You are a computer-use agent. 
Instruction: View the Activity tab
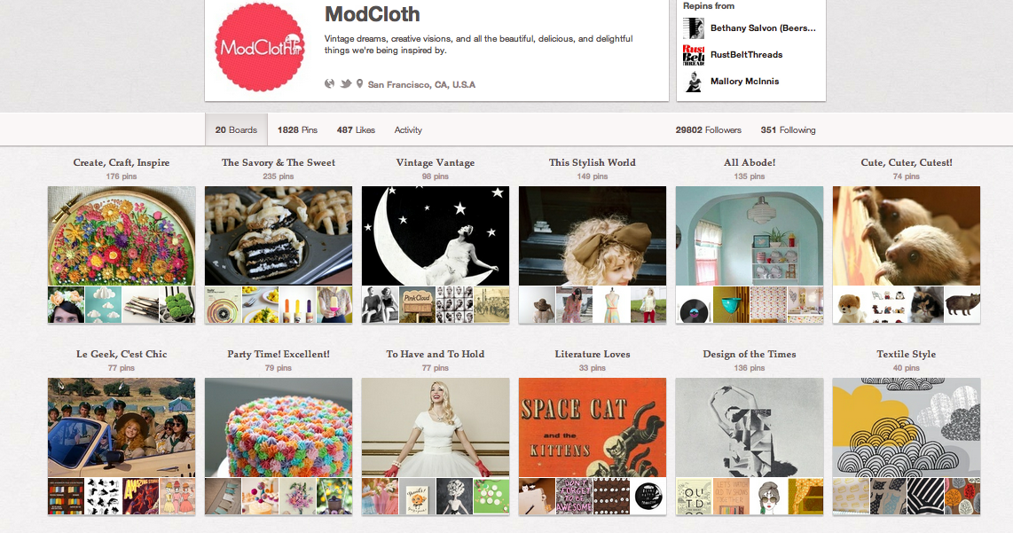(x=408, y=129)
